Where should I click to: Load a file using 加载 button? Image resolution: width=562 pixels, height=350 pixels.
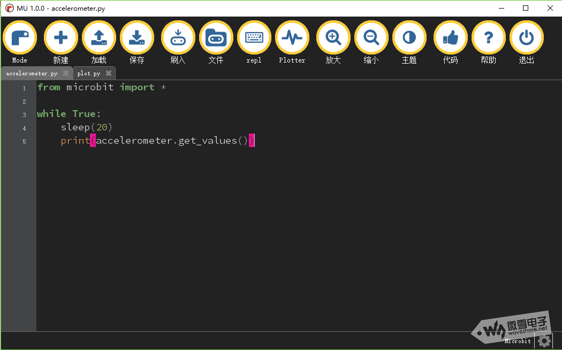click(x=99, y=38)
